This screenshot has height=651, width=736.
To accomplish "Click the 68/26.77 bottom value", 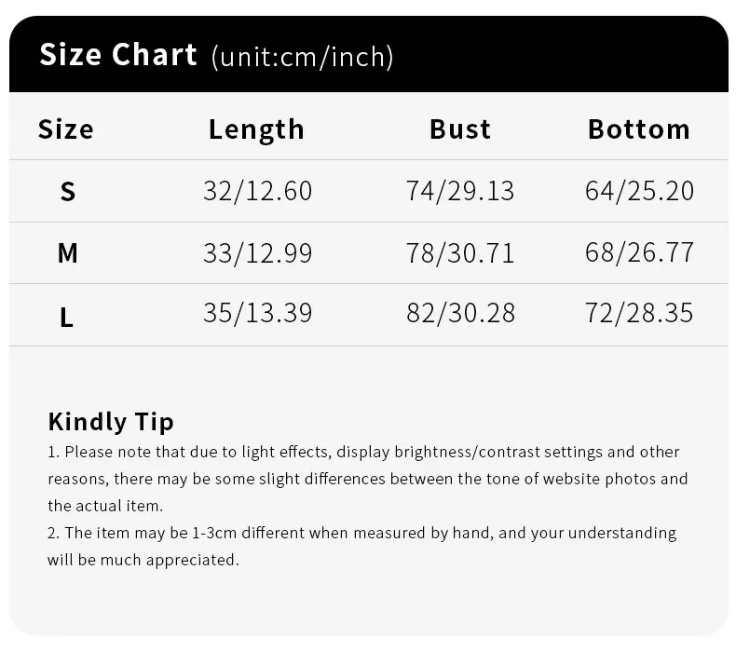I will tap(639, 252).
